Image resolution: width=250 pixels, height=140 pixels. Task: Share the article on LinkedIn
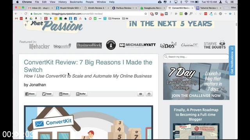(64, 94)
